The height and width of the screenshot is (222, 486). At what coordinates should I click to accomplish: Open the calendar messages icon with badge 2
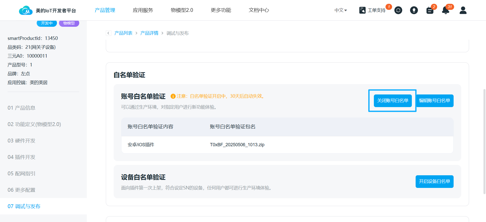(430, 10)
